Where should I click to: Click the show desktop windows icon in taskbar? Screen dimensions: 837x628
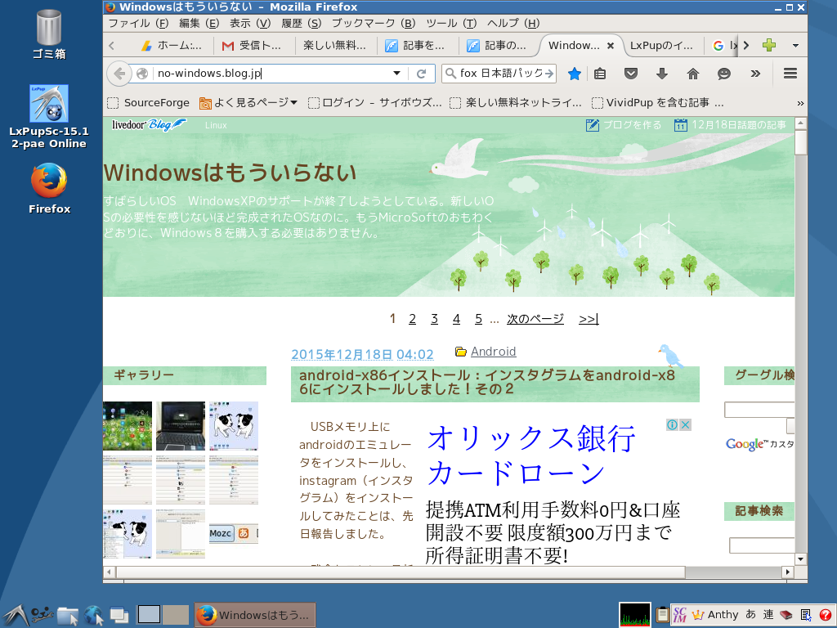(119, 616)
